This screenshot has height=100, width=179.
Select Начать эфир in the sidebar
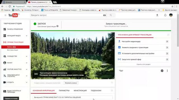15,47
